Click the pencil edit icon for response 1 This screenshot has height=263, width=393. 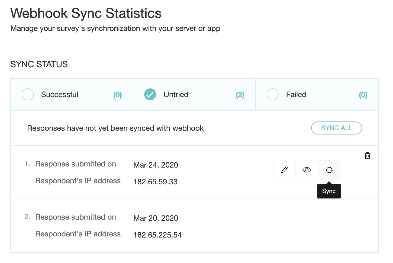pos(285,170)
